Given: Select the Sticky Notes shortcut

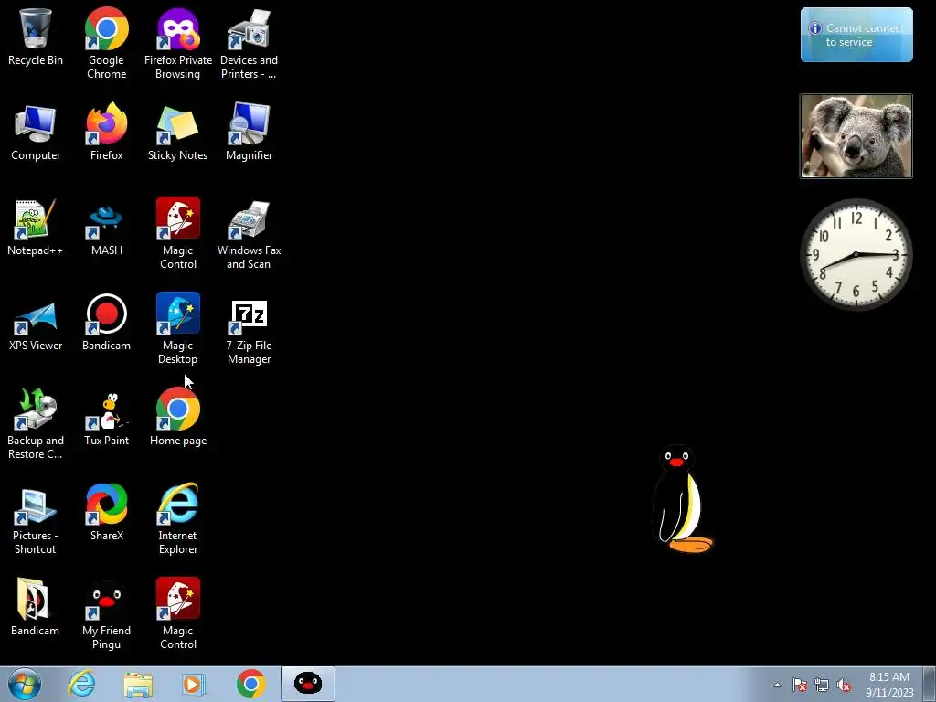Looking at the screenshot, I should coord(178,132).
